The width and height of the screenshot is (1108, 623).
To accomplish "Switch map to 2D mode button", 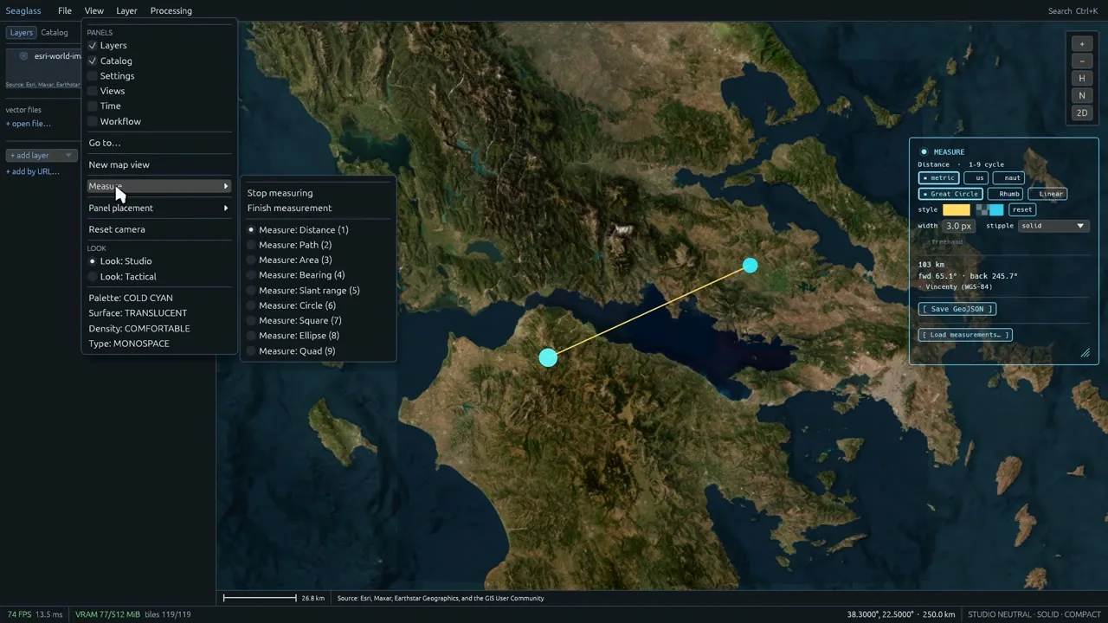I will click(x=1081, y=112).
